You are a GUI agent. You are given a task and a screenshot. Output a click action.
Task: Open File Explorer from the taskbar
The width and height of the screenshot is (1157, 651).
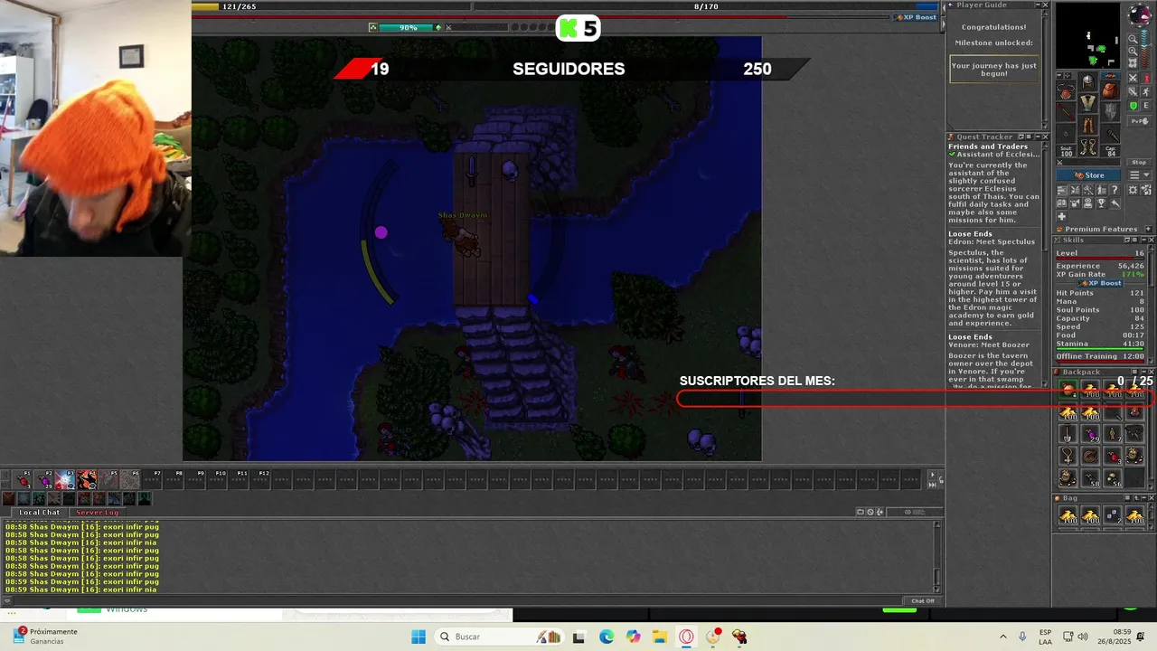point(660,637)
